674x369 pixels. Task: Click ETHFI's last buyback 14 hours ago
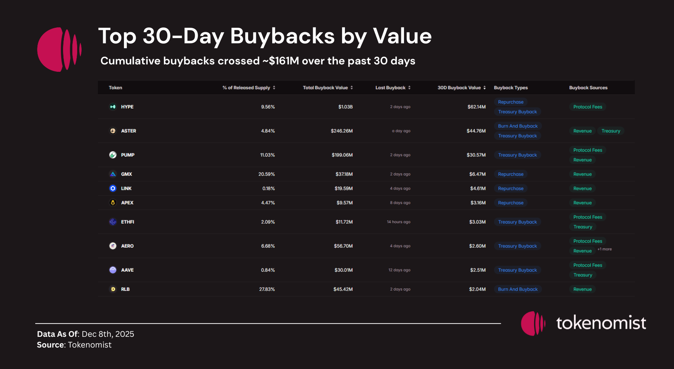(398, 222)
